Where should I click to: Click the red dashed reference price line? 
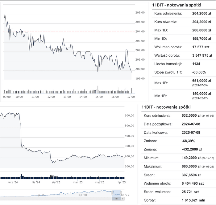click(x=69, y=31)
